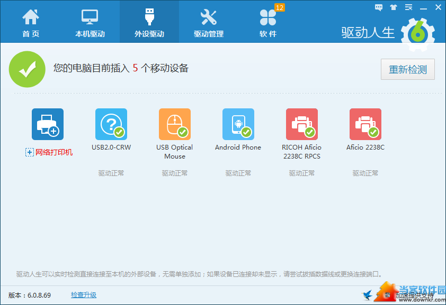This screenshot has width=446, height=305.
Task: Click the dotted plus icon beside 网络打印机
Action: (29, 152)
